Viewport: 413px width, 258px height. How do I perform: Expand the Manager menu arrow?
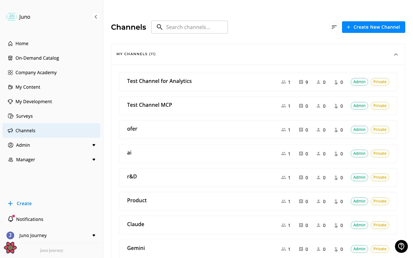pos(94,160)
